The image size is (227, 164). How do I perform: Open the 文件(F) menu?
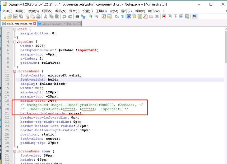tap(7, 11)
